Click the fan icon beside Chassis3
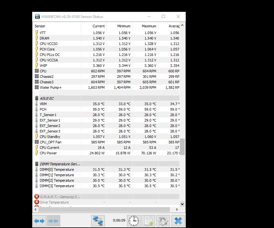 [37, 82]
